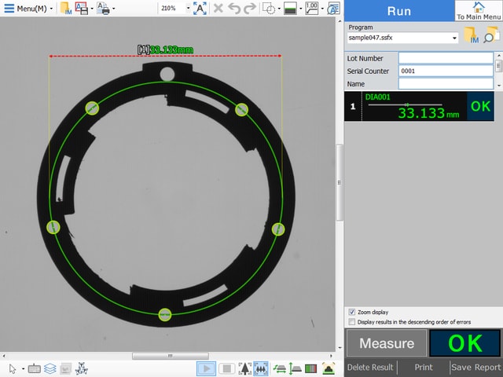Click the black/green lighting display icon
Viewport: 503px width, 377px height.
tap(290, 9)
